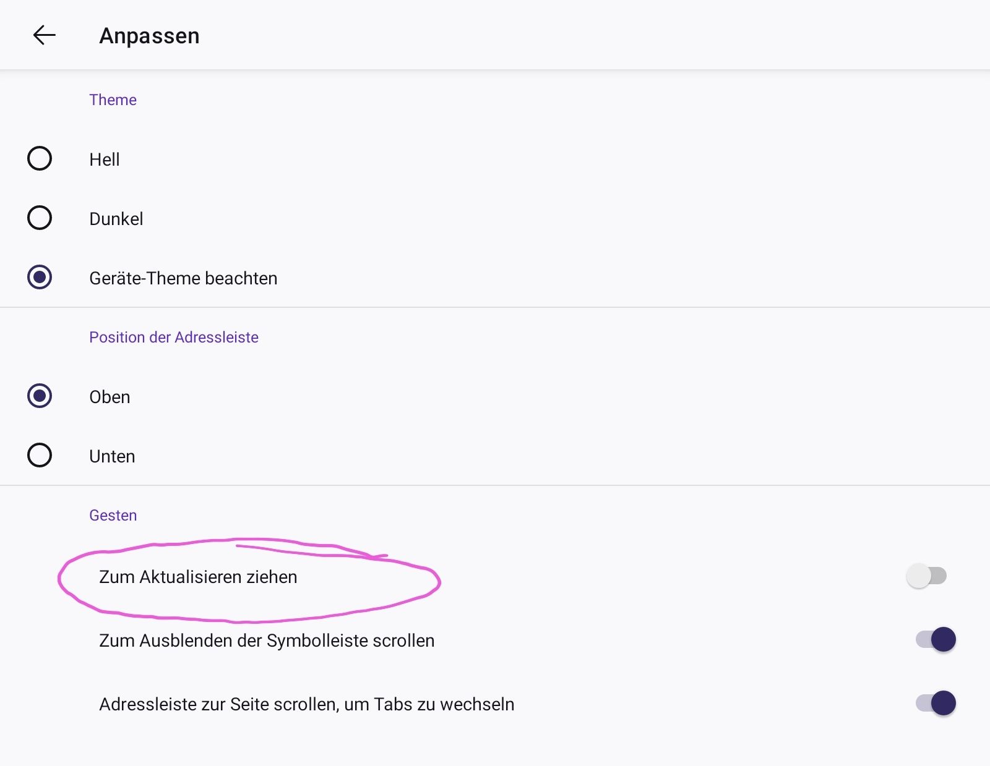Click the Dunkel text label
Viewport: 990px width, 766px height.
tap(116, 219)
